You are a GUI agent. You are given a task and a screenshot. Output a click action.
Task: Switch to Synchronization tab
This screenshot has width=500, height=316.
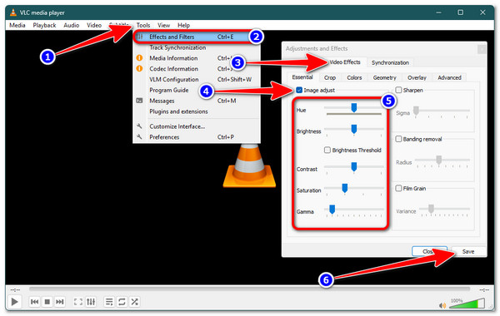coord(390,62)
